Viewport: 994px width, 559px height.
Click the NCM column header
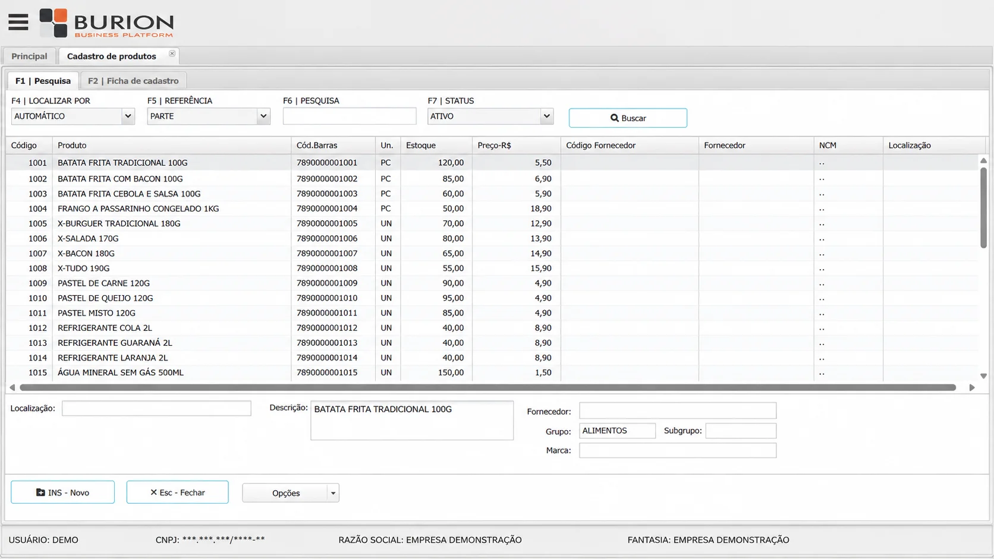(848, 146)
